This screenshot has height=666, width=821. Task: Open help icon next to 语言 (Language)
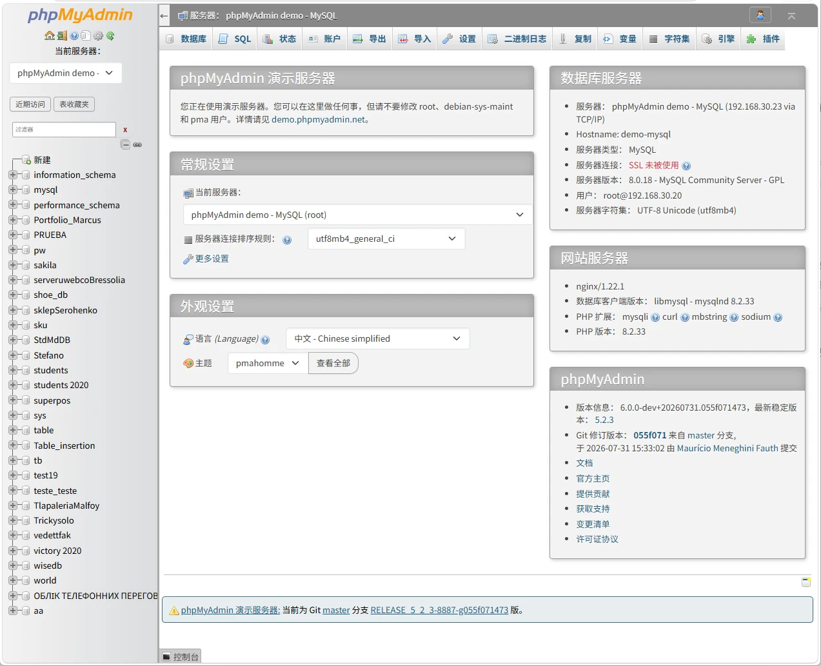click(x=265, y=340)
